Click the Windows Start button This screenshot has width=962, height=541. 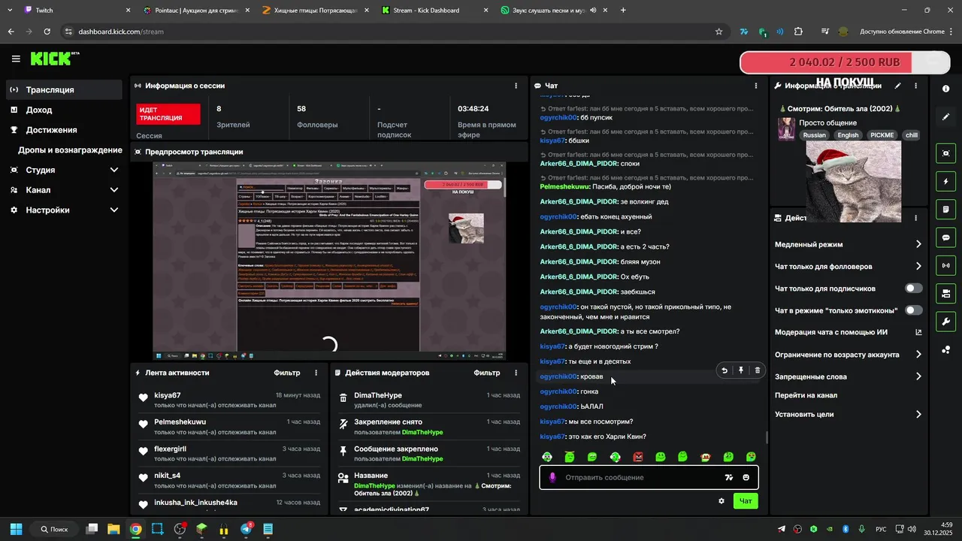point(16,529)
